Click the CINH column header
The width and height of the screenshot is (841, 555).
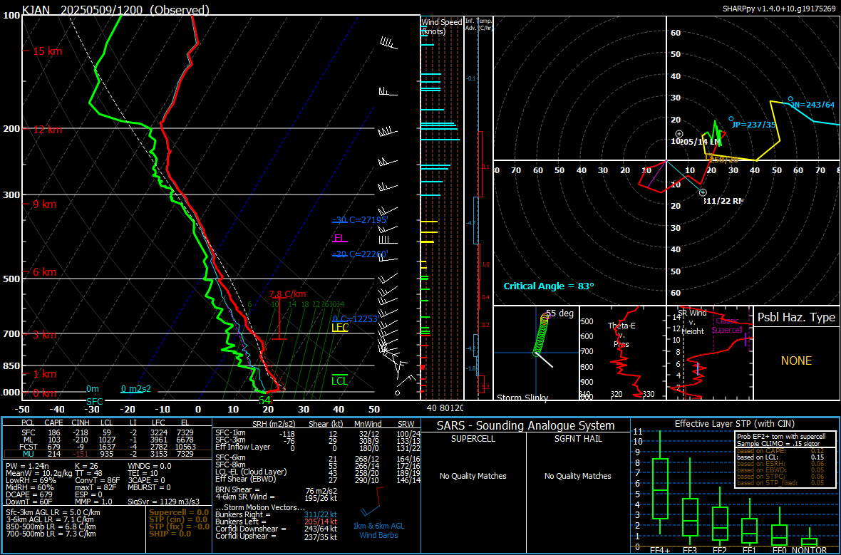coord(81,424)
